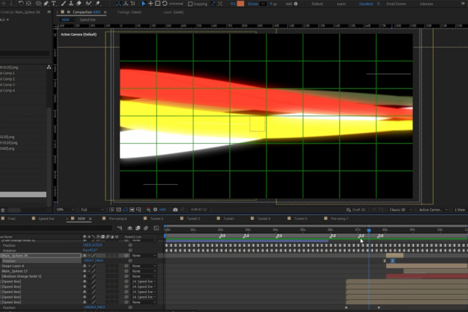The image size is (468, 312).
Task: Switch to the Tunnel 2 timeline tab
Action: (157, 218)
